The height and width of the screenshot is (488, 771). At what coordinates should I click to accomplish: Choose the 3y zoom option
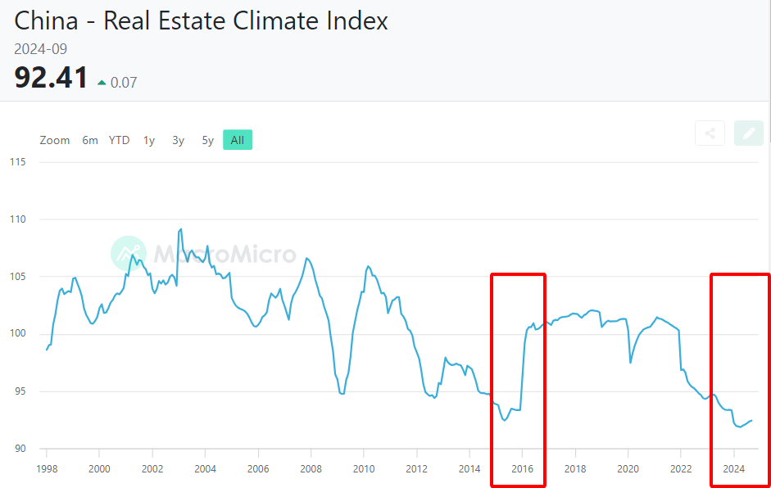178,140
